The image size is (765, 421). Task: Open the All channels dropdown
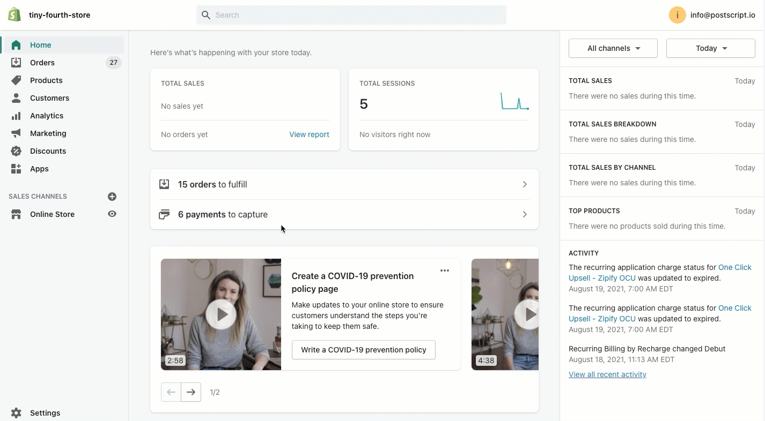613,48
